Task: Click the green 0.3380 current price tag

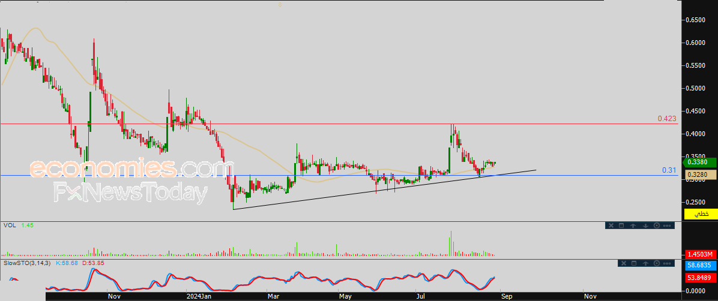Action: pos(700,161)
